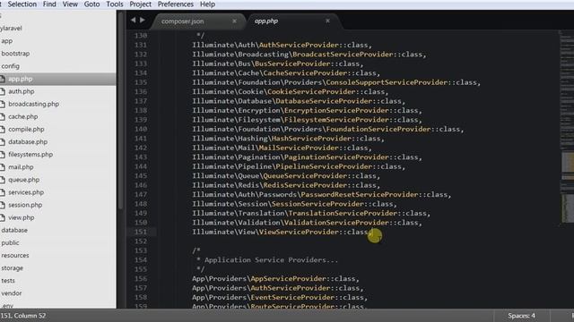Close the composer.json tab
Screen dimensions: 574x322
234,21
